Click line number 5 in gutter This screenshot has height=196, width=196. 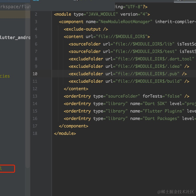pos(36,36)
